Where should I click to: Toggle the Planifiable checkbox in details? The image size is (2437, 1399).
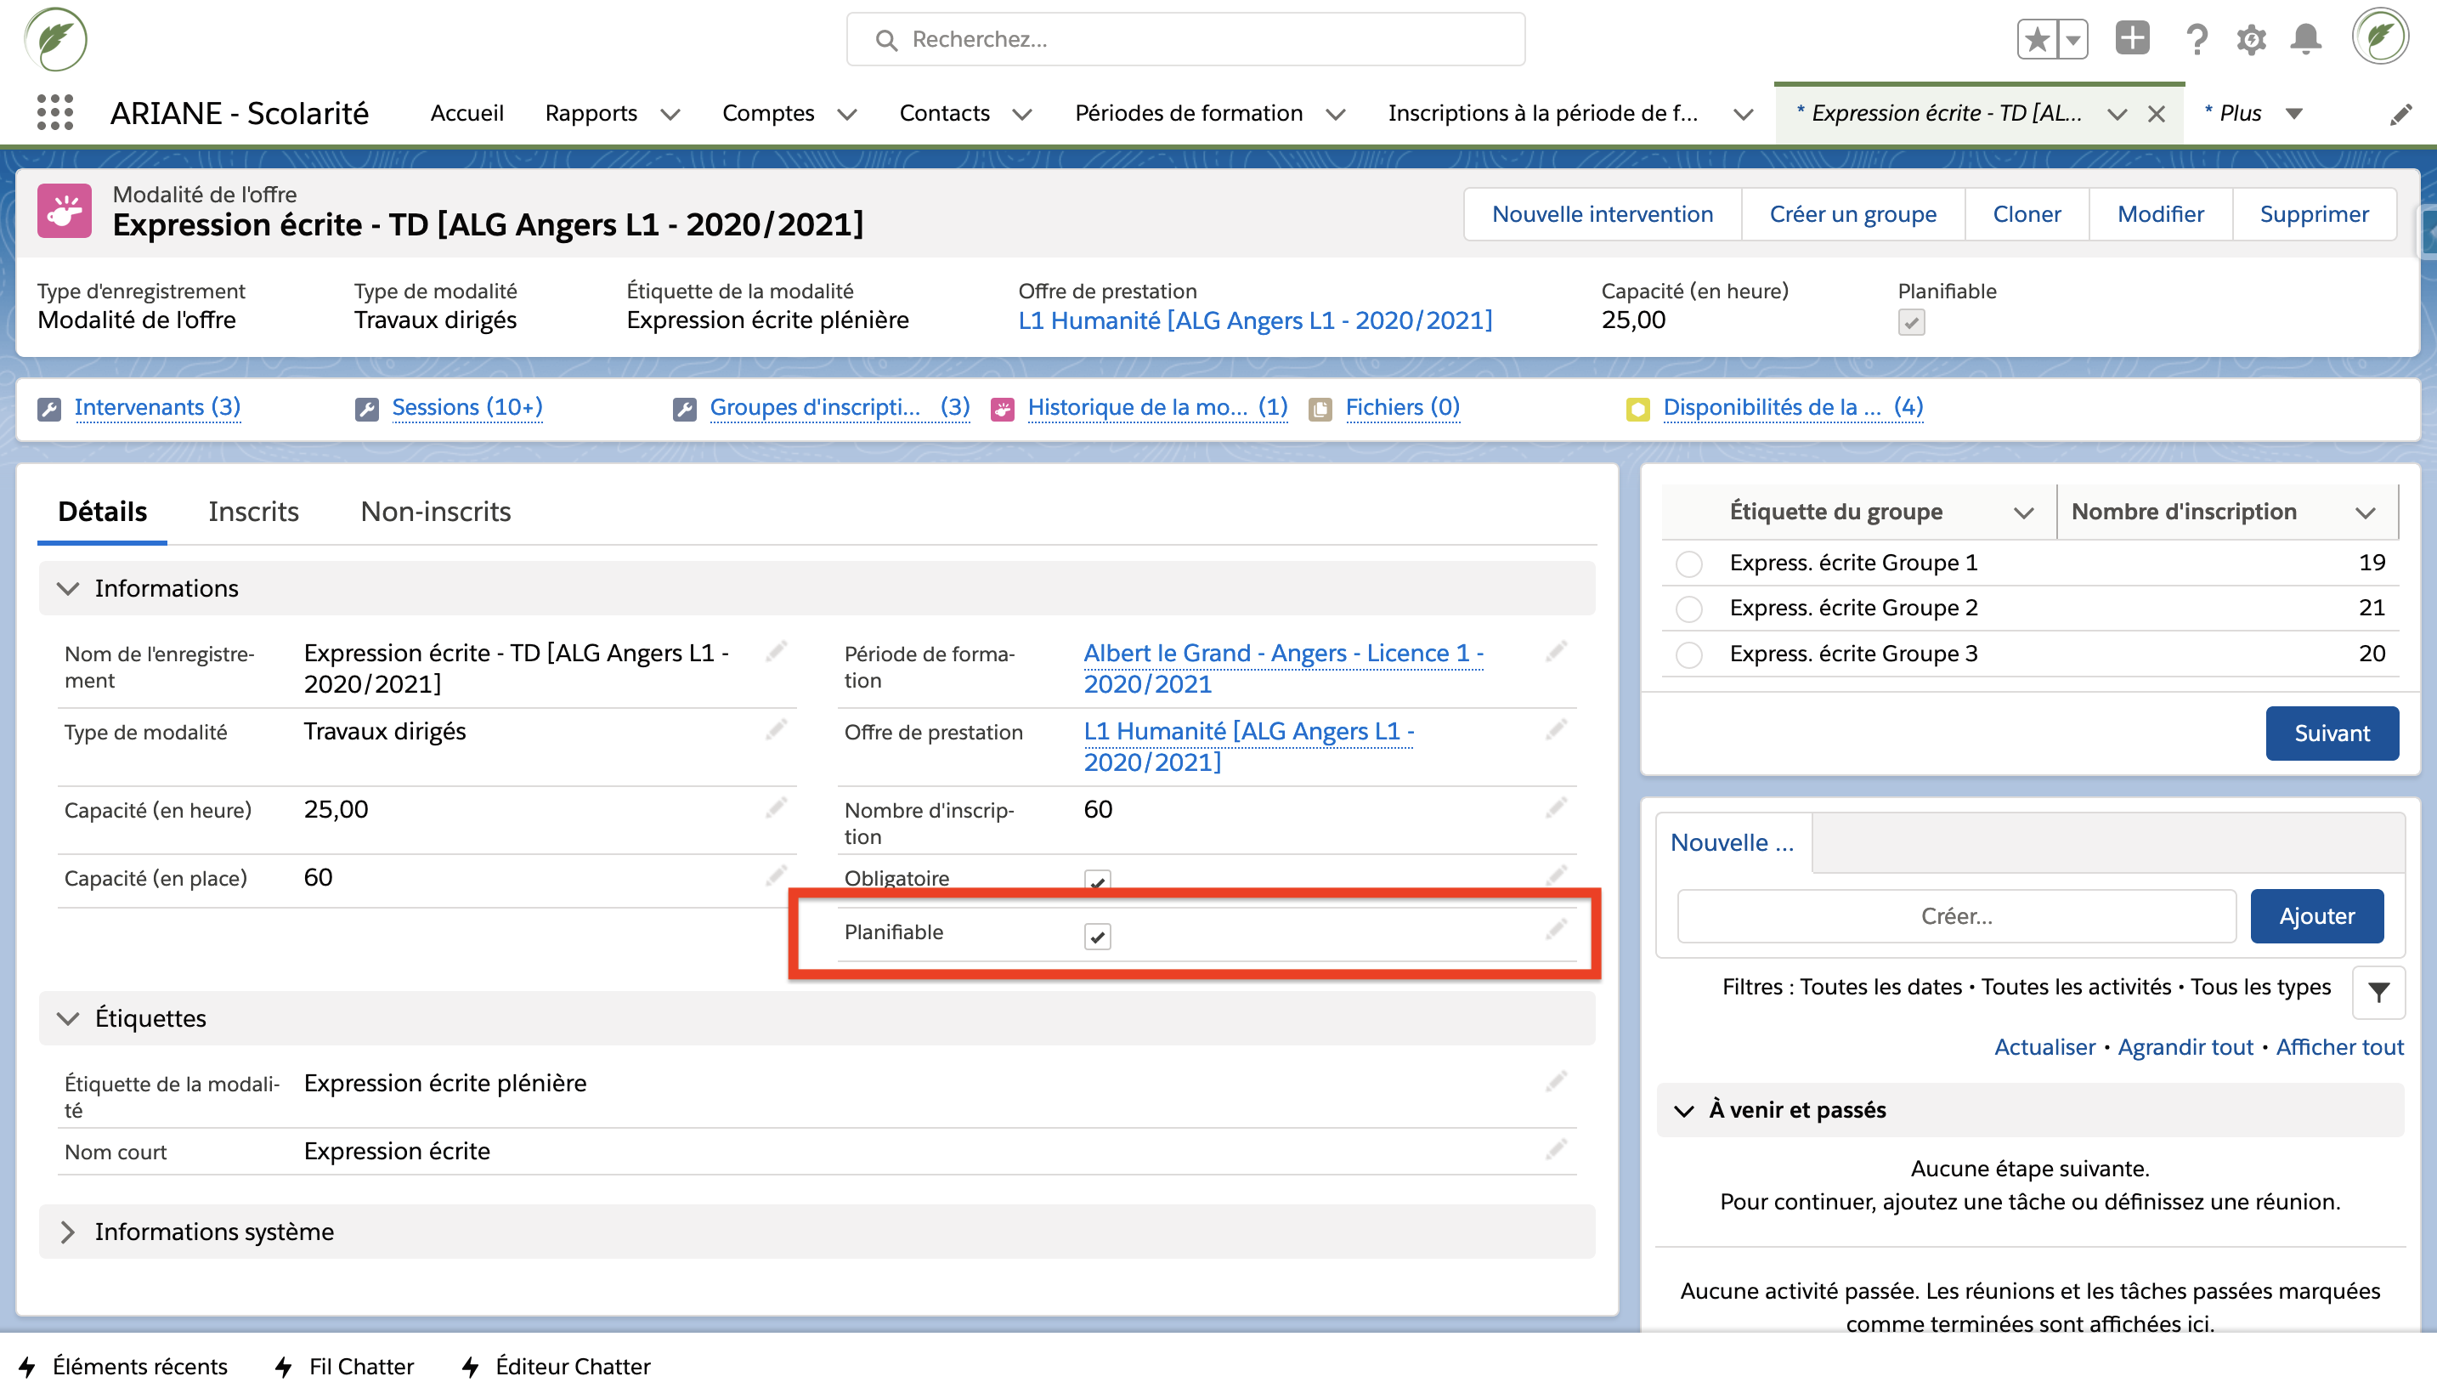1097,935
